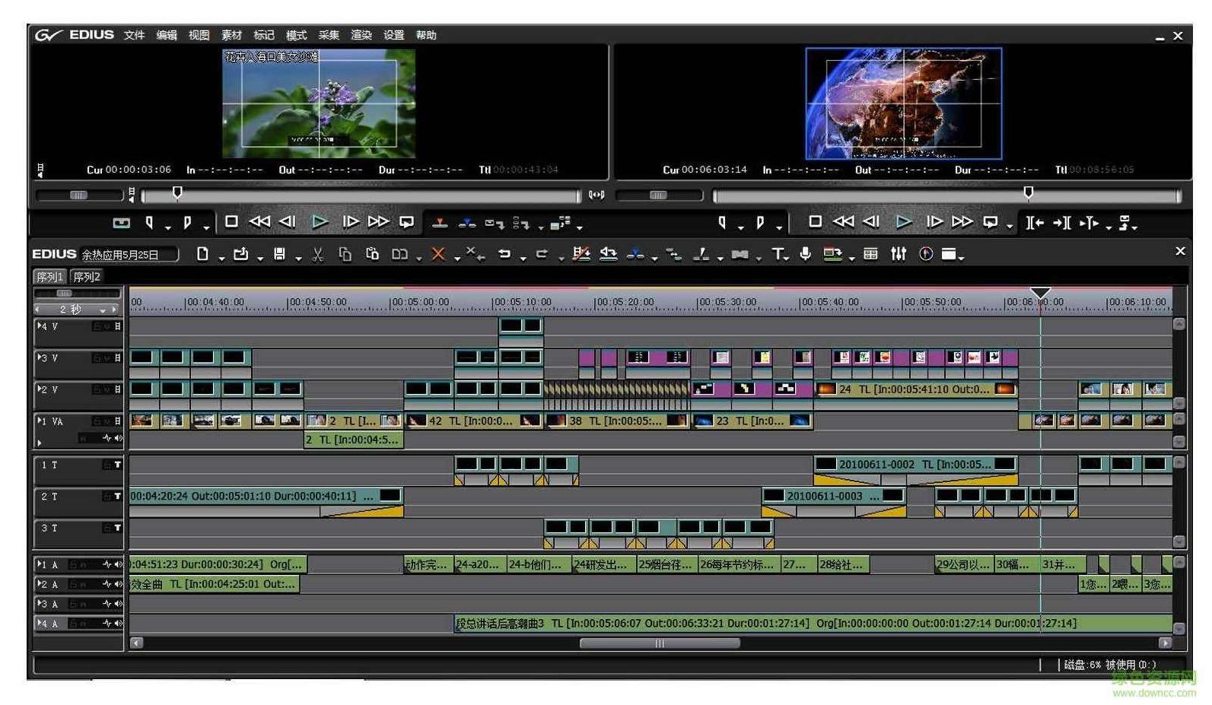
Task: Toggle audio mute speaker on 1 VA track
Action: (119, 438)
